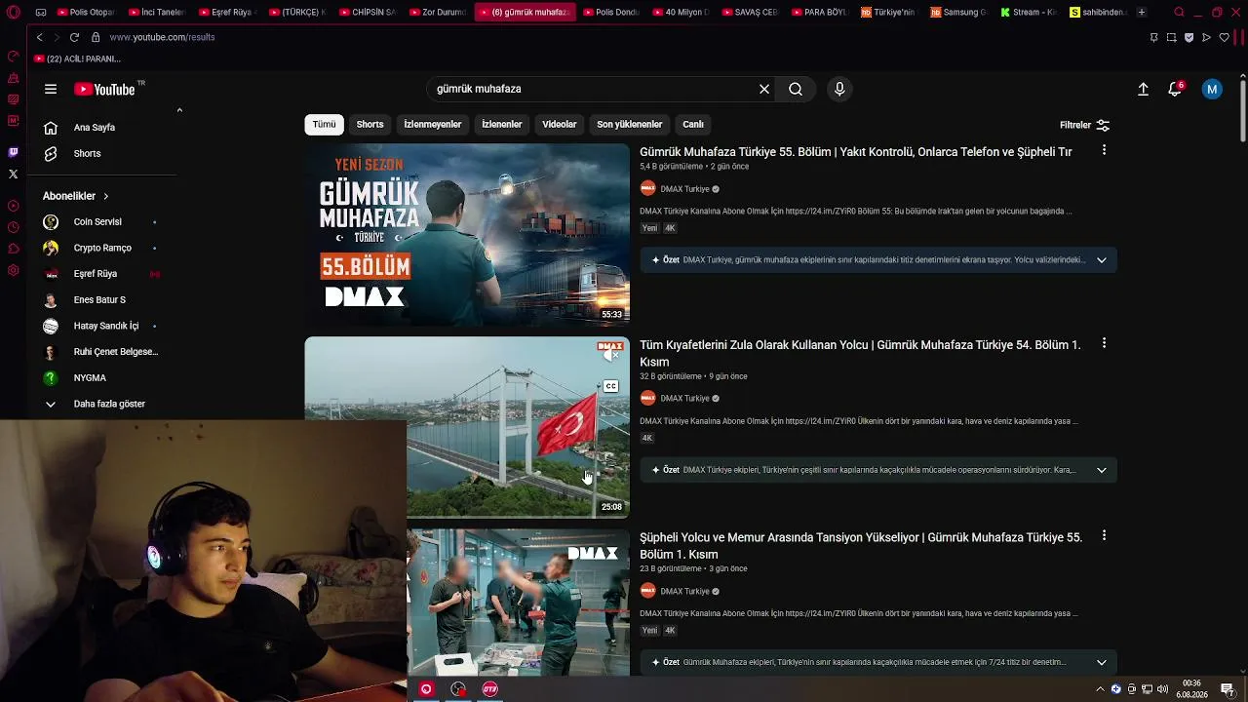Click the magnifier search button
Image resolution: width=1248 pixels, height=702 pixels.
[x=796, y=89]
